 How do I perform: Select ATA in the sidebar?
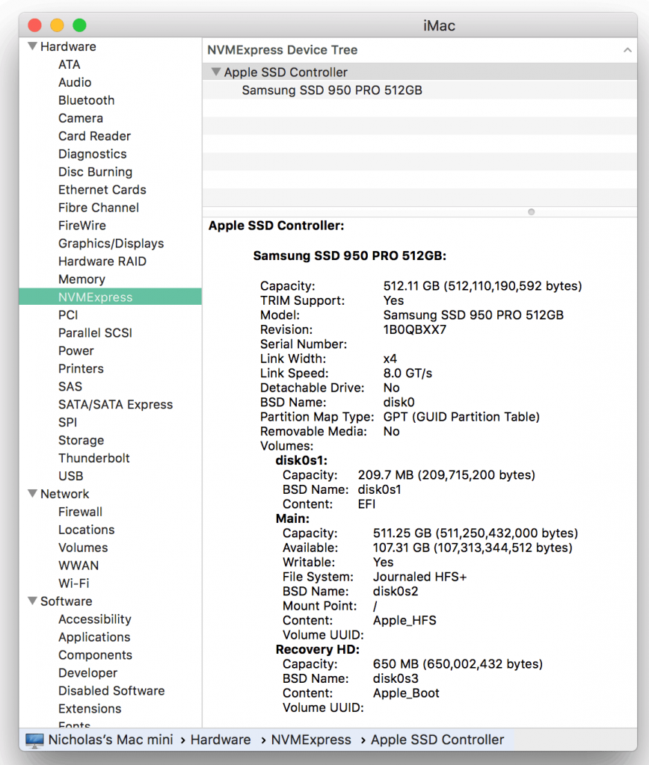click(70, 64)
